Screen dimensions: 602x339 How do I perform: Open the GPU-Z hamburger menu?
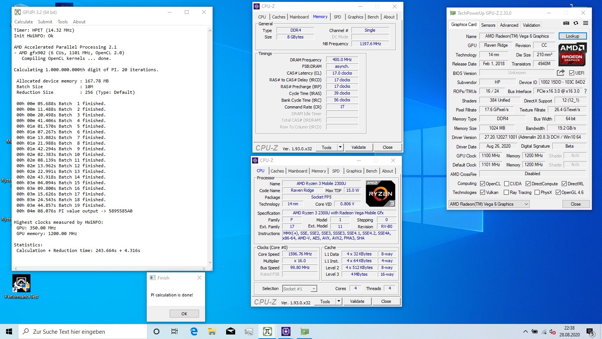[x=585, y=23]
